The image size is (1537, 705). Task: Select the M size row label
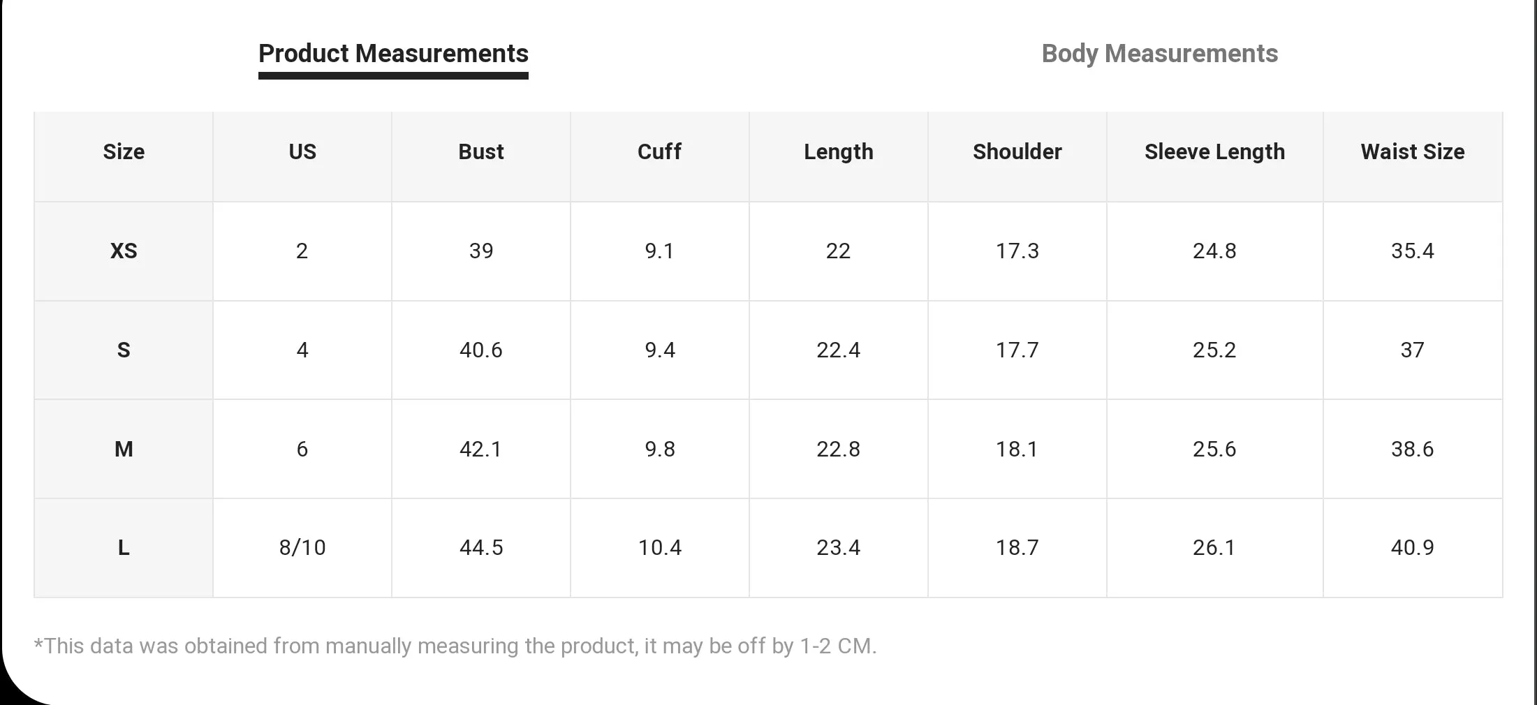click(124, 449)
